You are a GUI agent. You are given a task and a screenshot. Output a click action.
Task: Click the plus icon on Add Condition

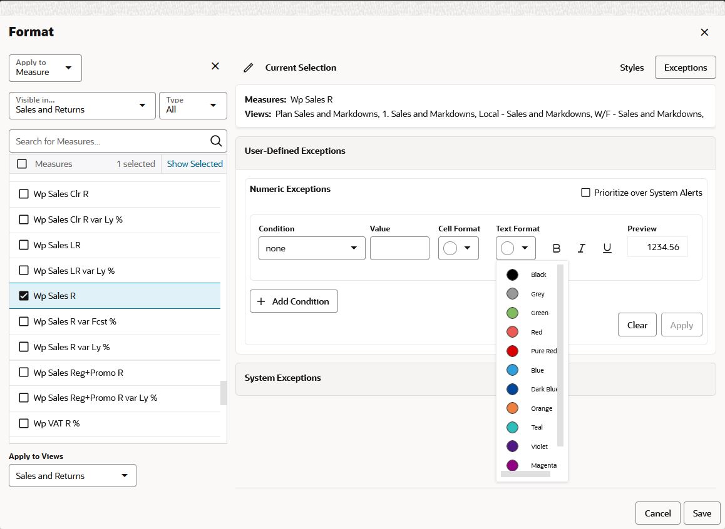(x=261, y=301)
